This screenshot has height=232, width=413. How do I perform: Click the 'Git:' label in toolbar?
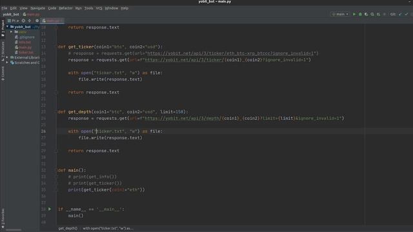(393, 14)
